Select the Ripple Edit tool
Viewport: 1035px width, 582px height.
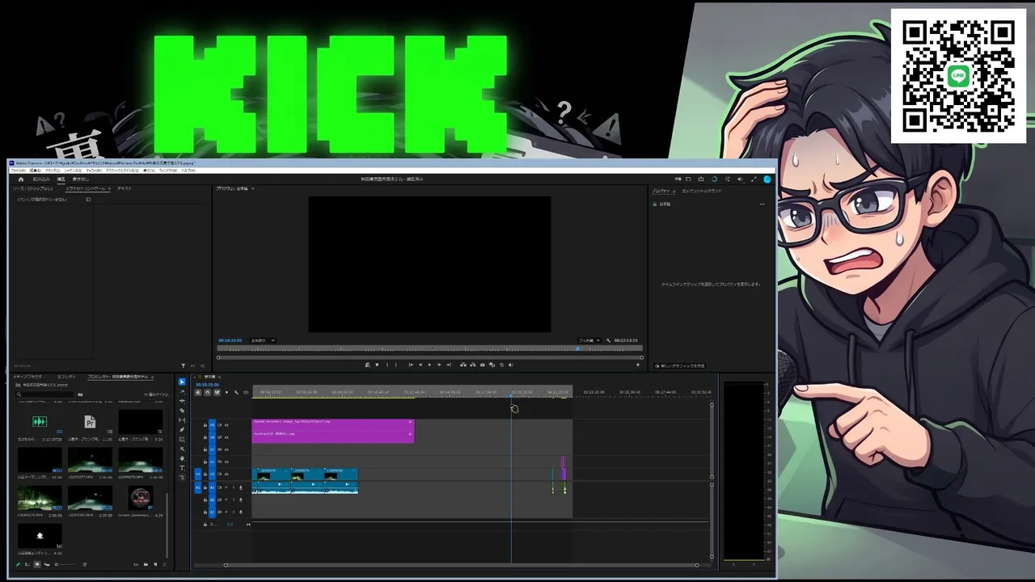point(182,401)
